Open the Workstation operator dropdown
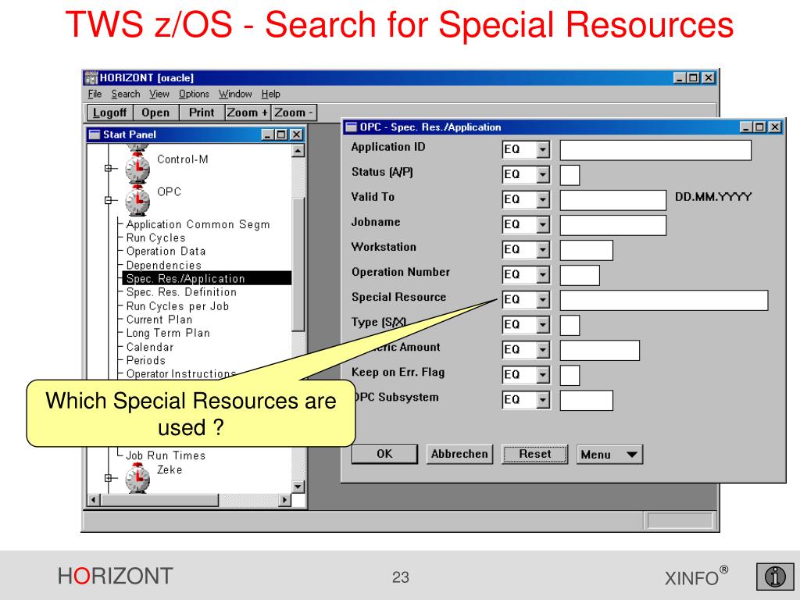The height and width of the screenshot is (600, 800). (x=543, y=249)
